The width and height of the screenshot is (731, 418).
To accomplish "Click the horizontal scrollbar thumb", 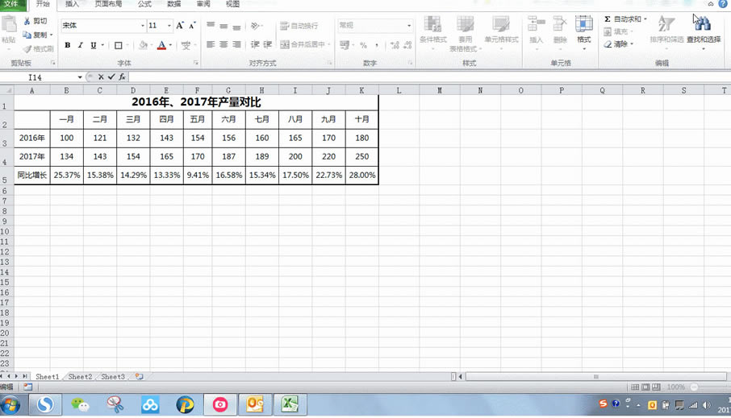I will [595, 377].
